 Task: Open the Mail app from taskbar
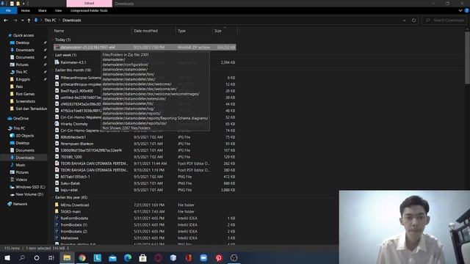tap(112, 257)
